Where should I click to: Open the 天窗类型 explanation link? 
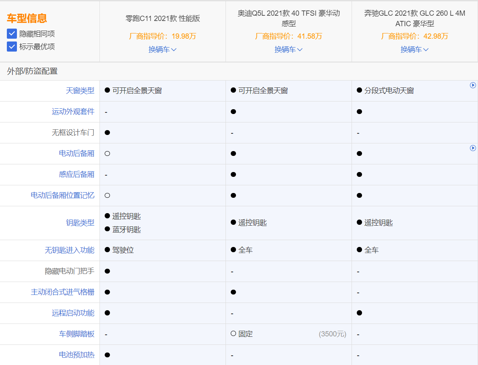[80, 91]
